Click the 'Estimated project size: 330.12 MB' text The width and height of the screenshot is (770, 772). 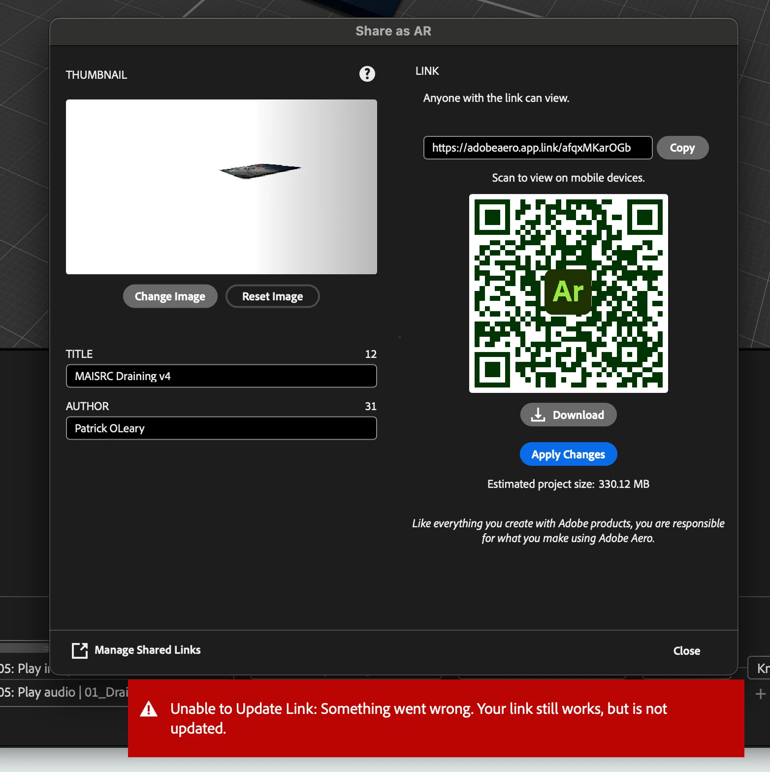point(568,484)
